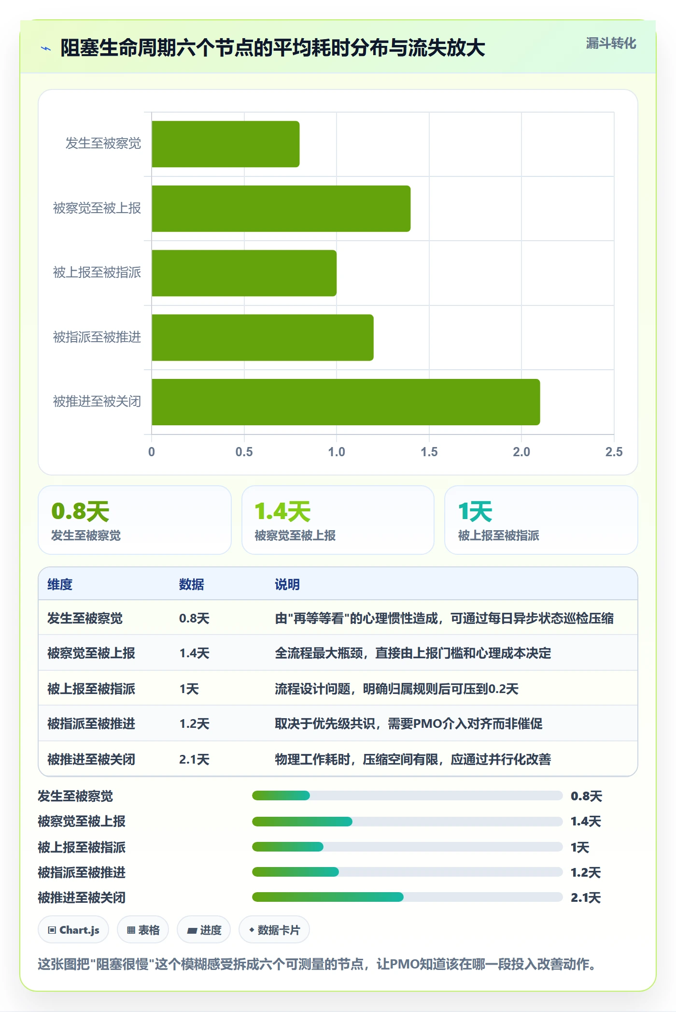The width and height of the screenshot is (676, 1012).
Task: Click the 被推进至被关闭 progress bar
Action: [407, 897]
